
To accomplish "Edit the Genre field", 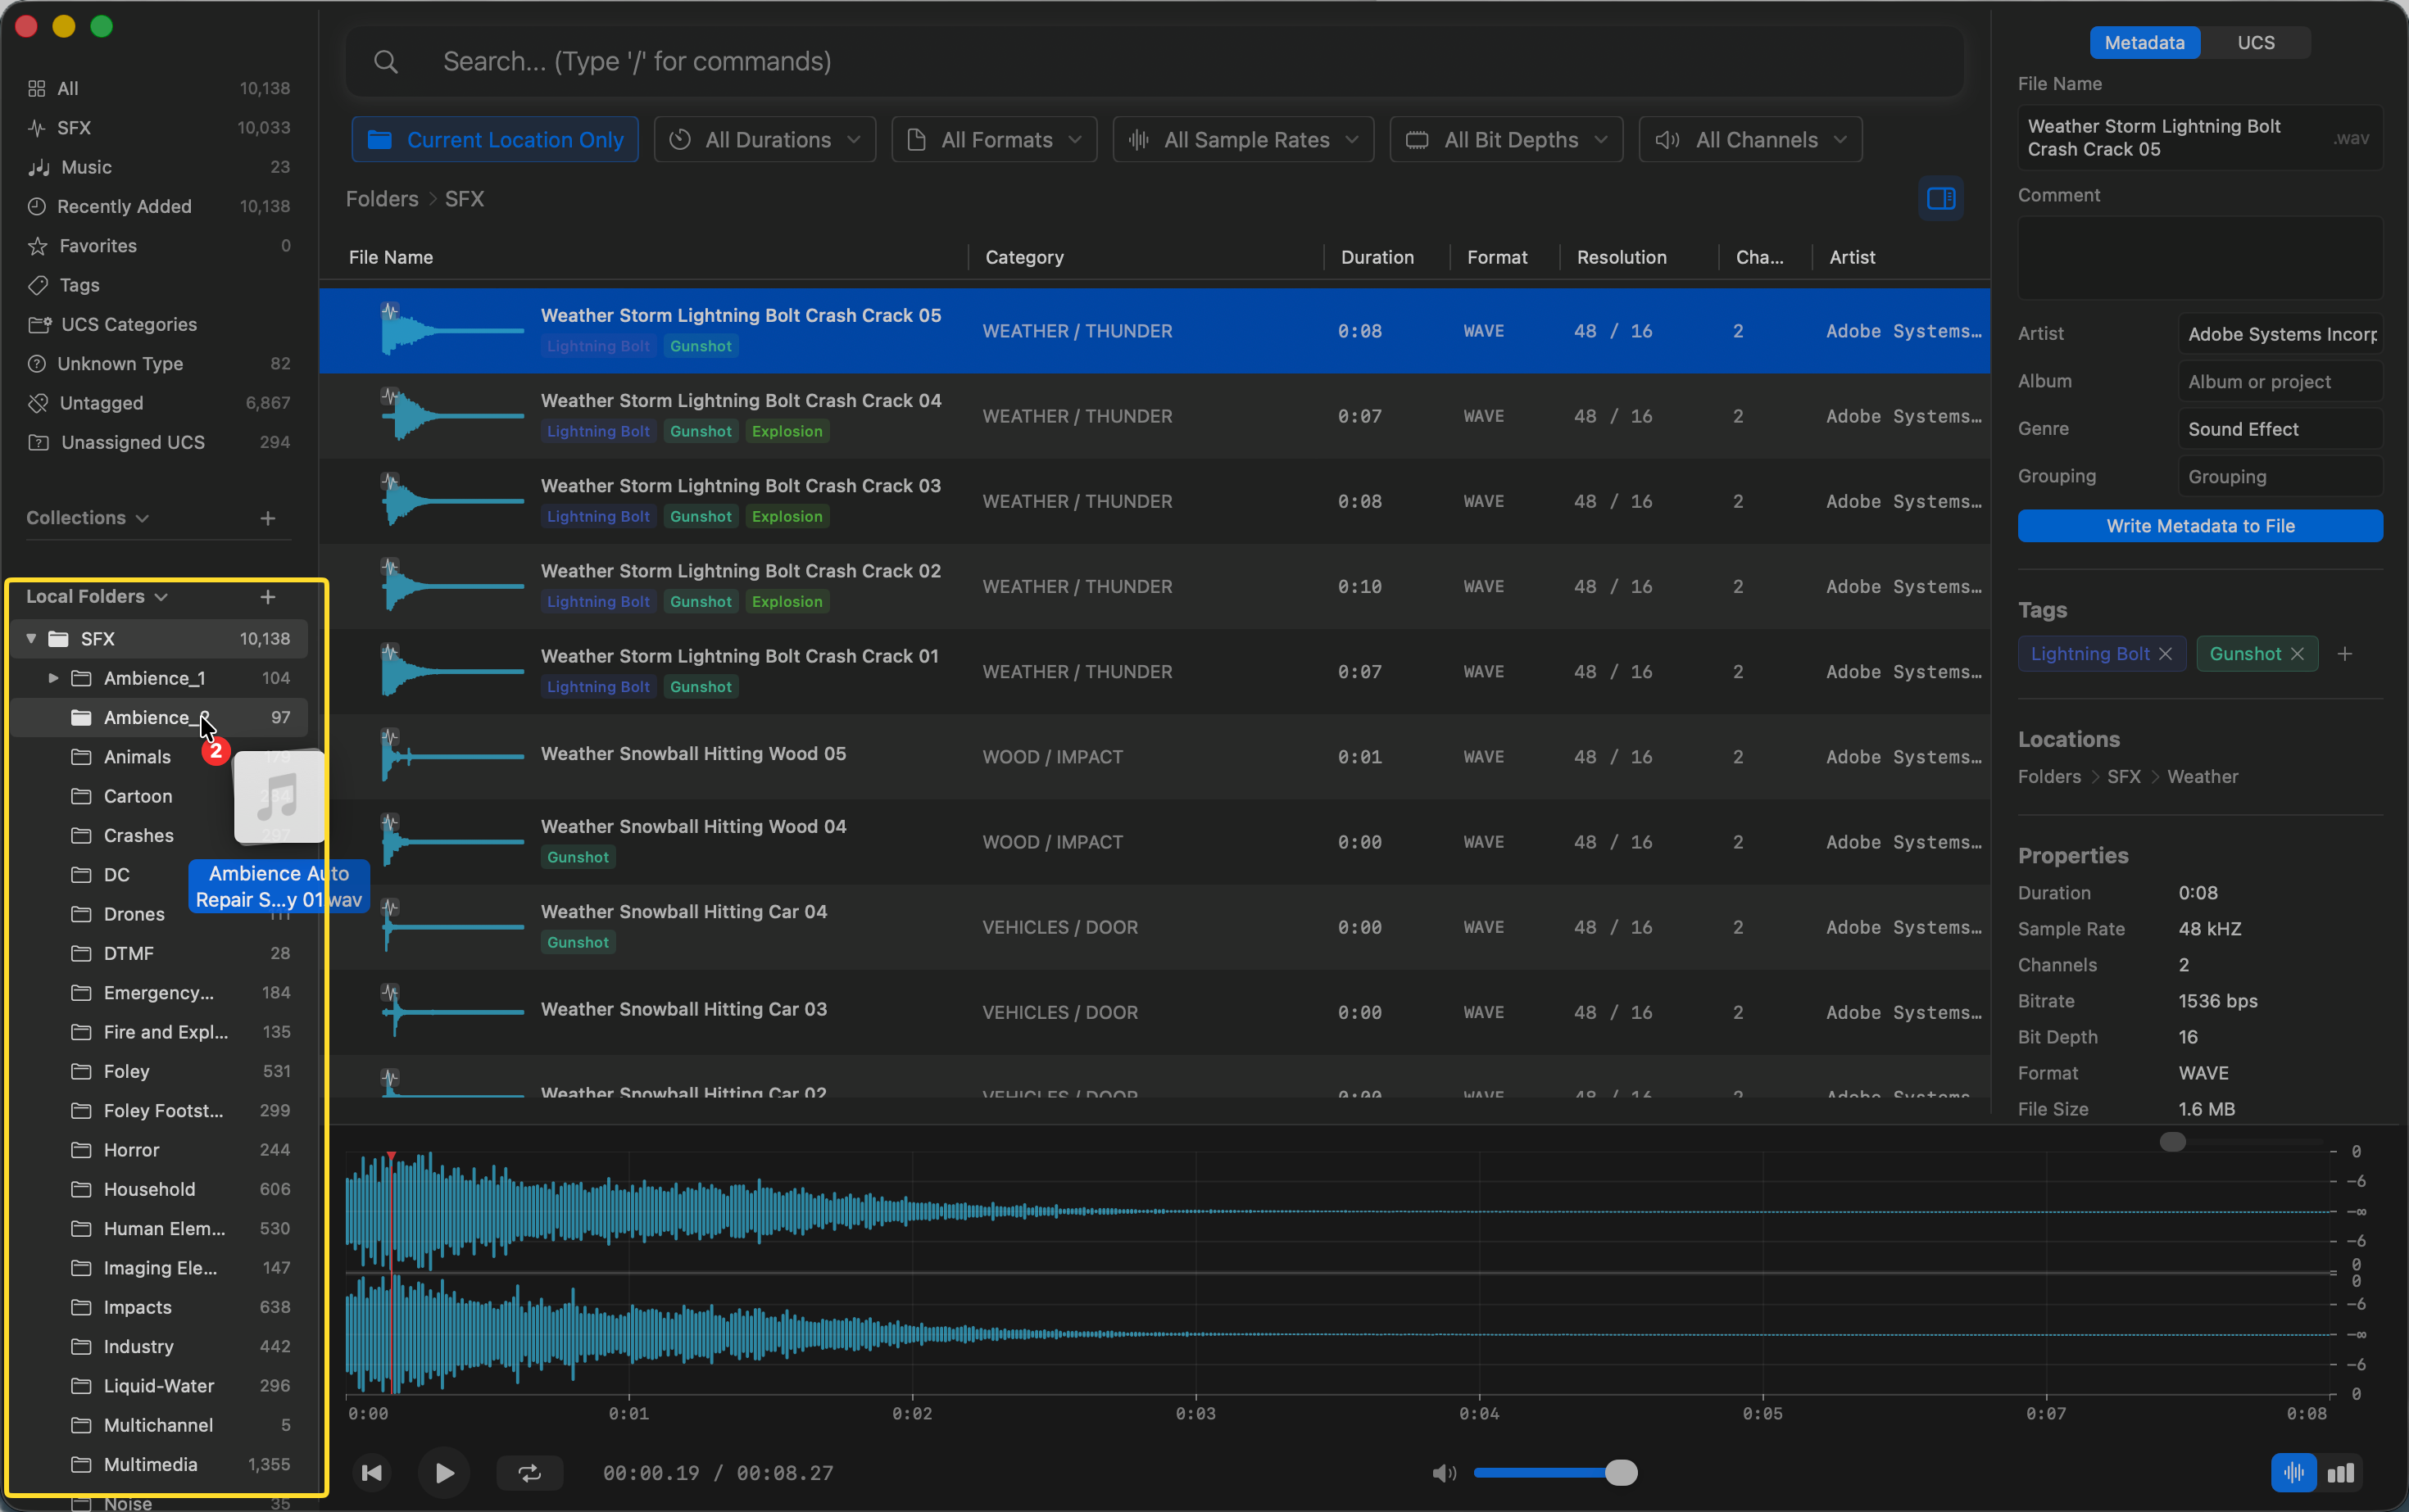I will point(2280,429).
